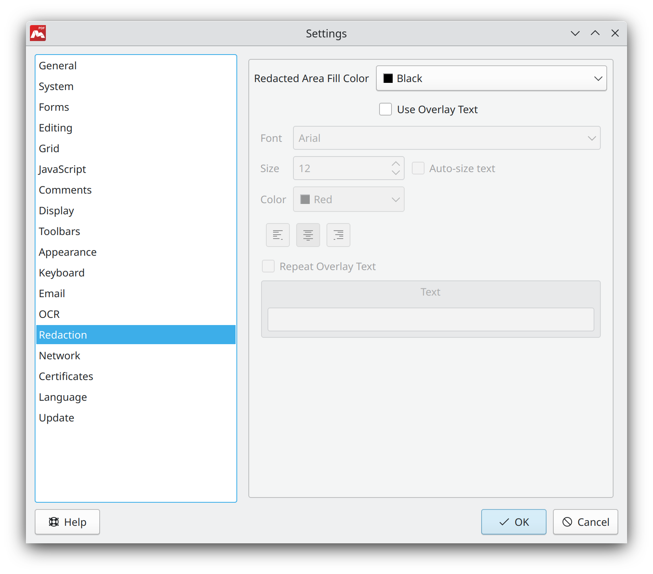Click the Master PDF Editor app icon

click(x=38, y=33)
